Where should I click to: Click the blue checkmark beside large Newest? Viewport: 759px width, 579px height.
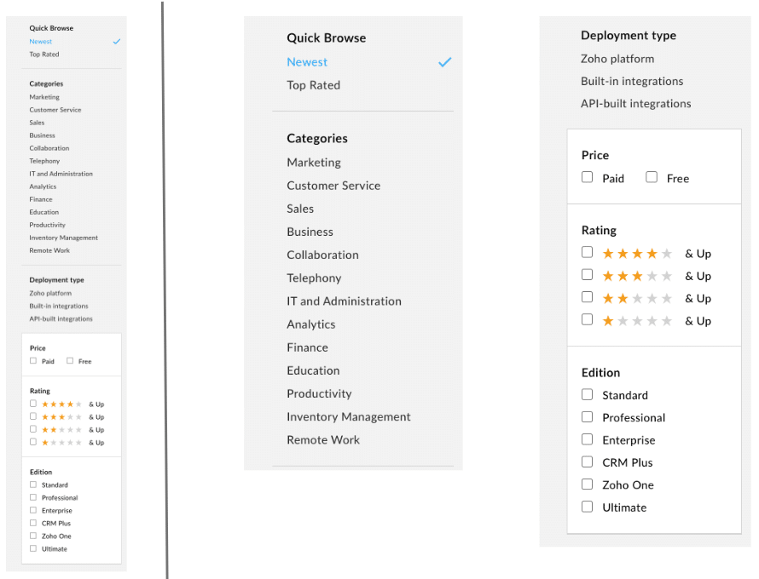[x=444, y=62]
